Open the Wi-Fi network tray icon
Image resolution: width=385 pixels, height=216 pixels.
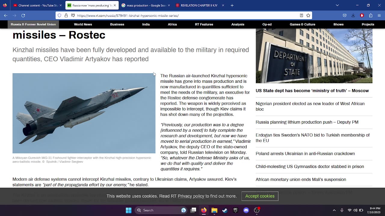(350, 210)
